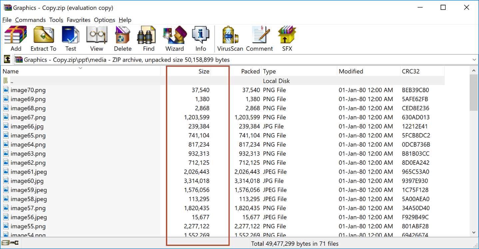Click the Info toolbar icon
Screen dimensions: 479x249
[201, 39]
